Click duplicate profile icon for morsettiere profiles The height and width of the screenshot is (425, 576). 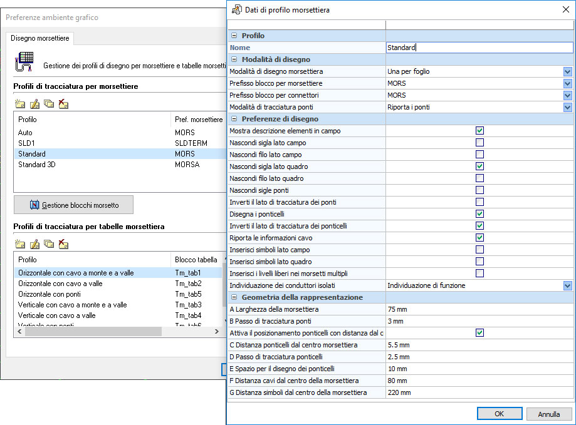coord(49,104)
